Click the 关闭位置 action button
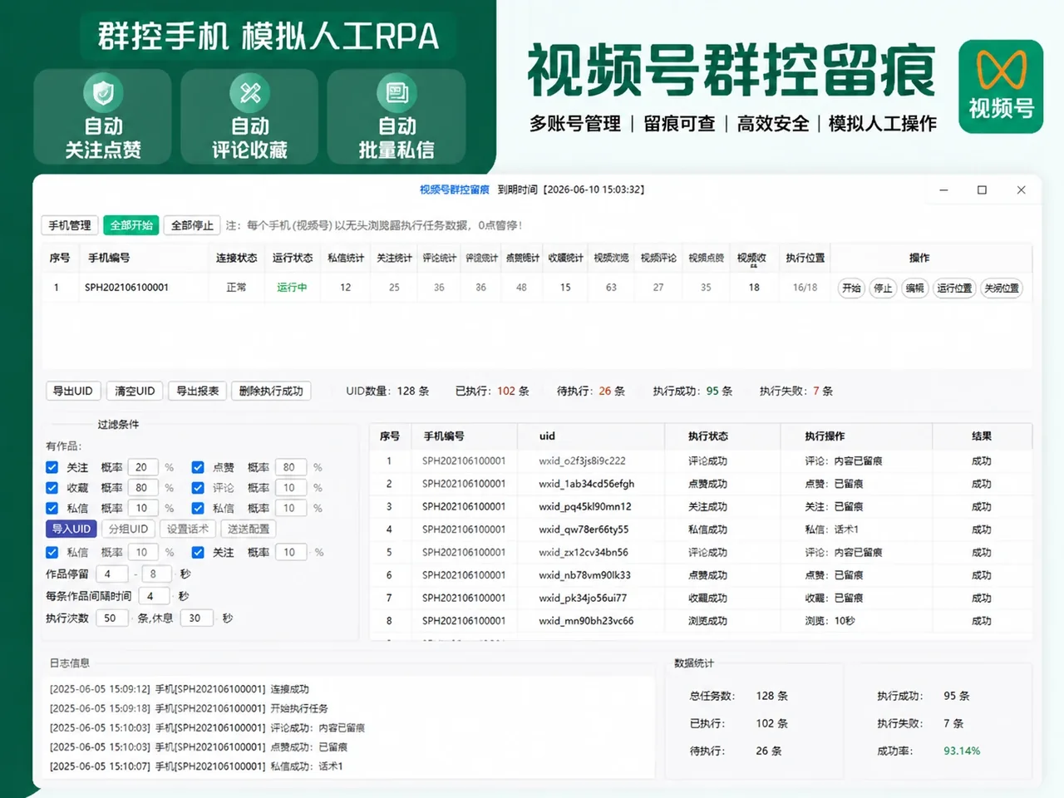This screenshot has width=1064, height=798. coord(1001,288)
